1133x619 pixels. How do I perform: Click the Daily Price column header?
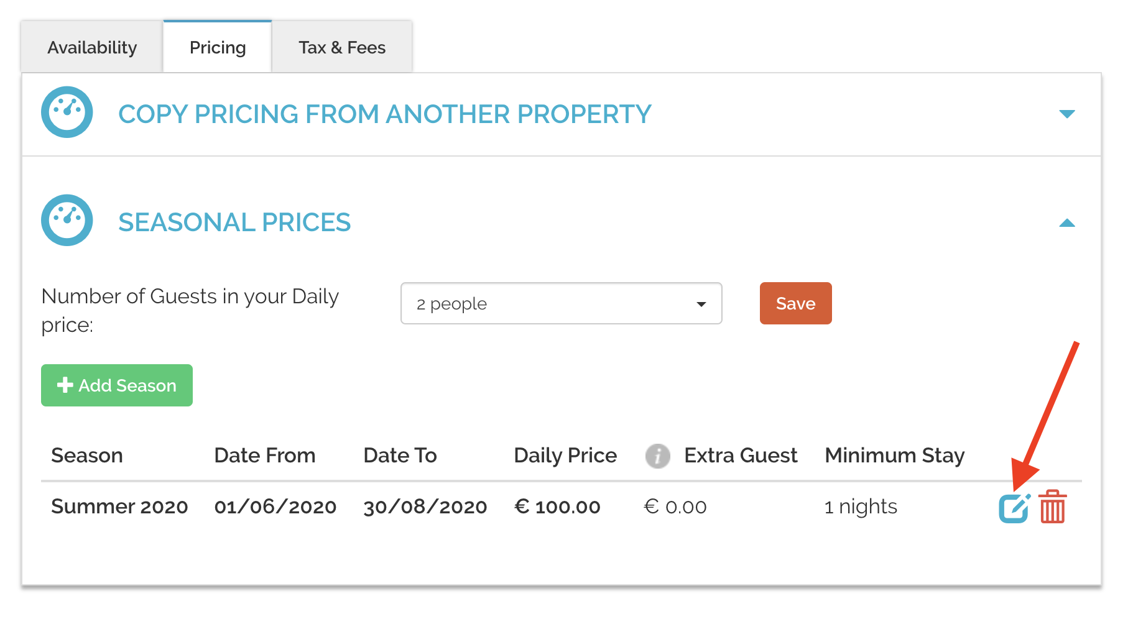(x=565, y=456)
